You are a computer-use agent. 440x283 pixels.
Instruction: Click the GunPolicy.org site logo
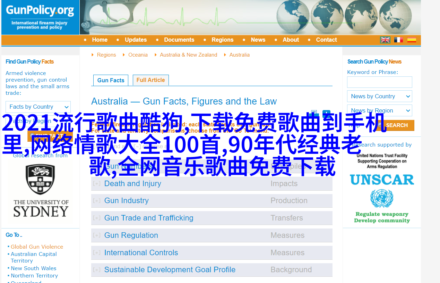40,17
